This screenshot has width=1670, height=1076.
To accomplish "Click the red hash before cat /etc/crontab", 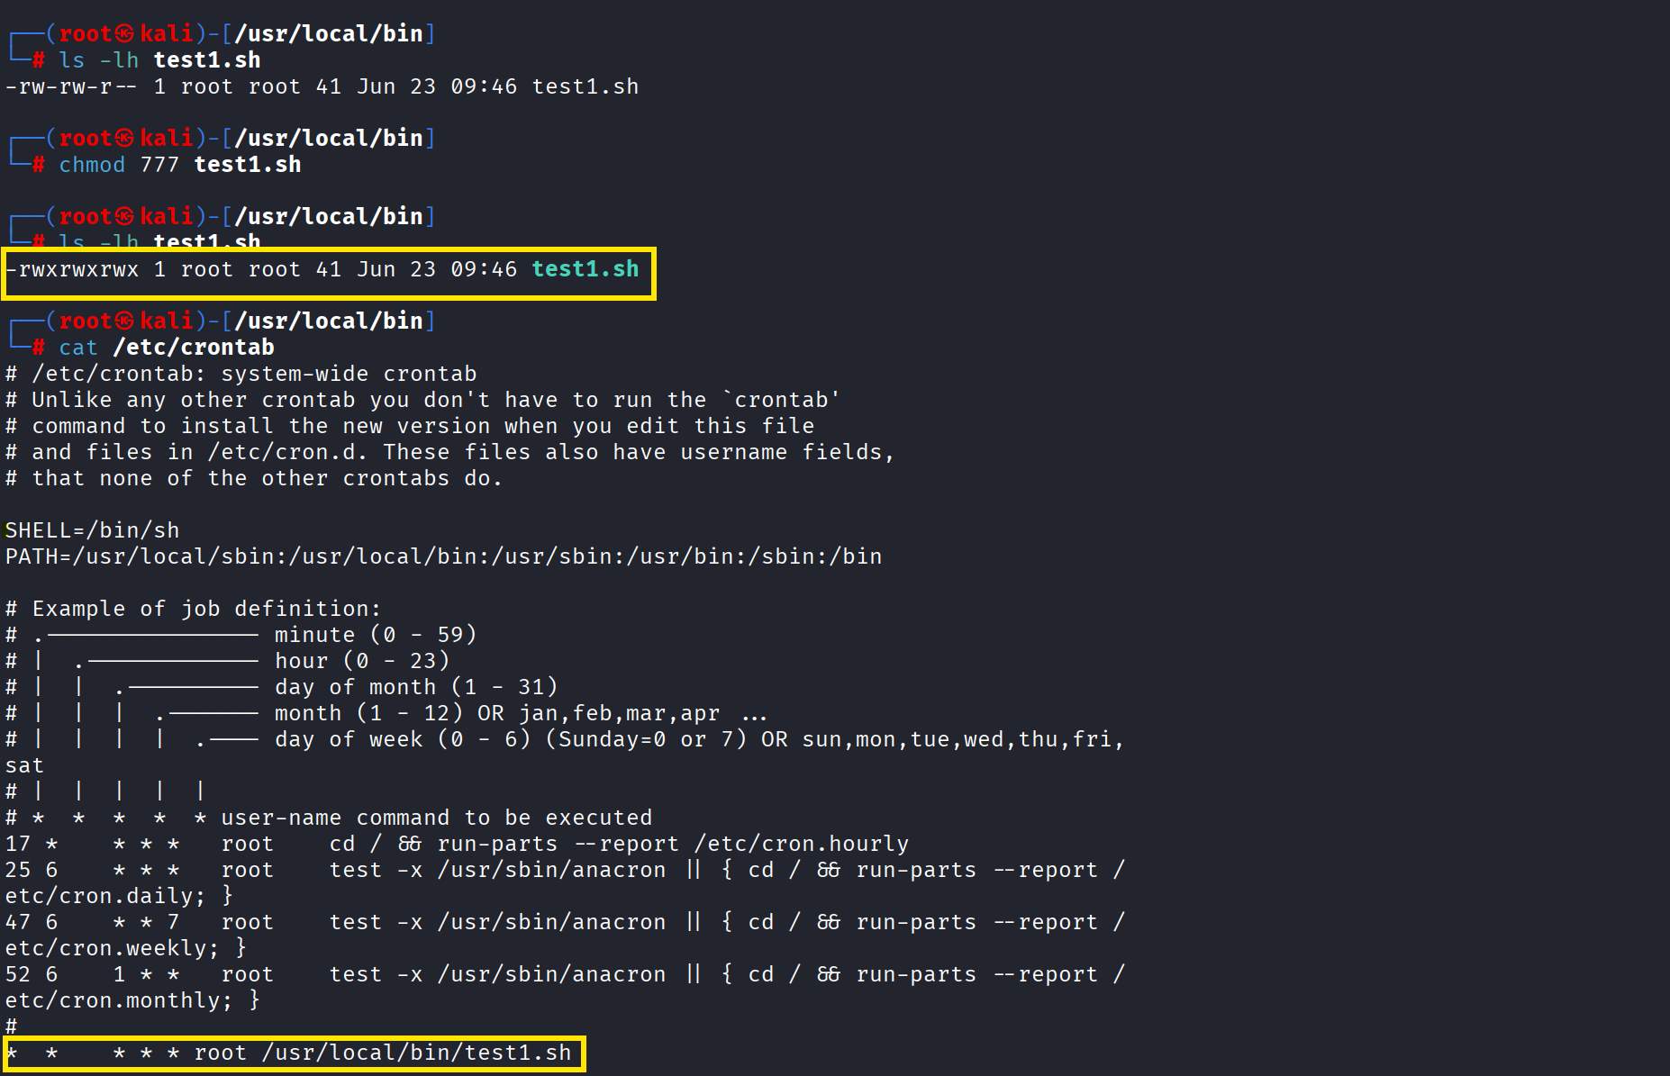I will (x=39, y=348).
